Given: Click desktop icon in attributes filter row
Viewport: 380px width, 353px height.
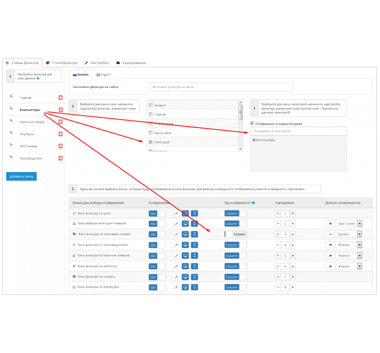Looking at the screenshot, I should [185, 287].
